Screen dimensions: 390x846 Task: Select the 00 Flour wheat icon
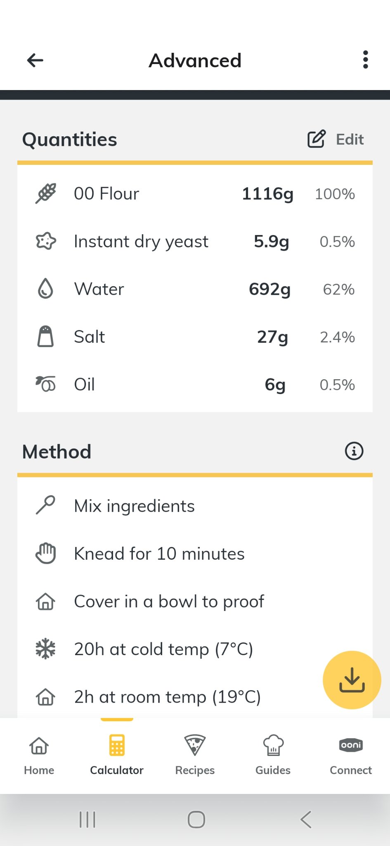tap(46, 193)
